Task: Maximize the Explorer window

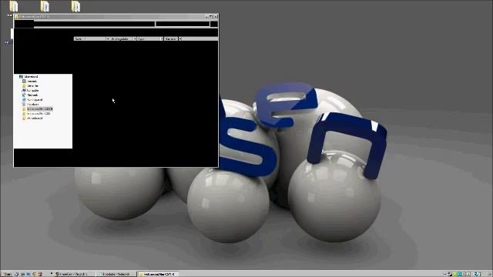Action: (x=211, y=16)
